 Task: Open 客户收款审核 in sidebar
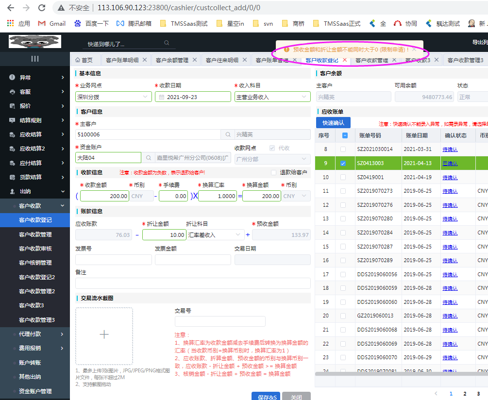coord(35,249)
